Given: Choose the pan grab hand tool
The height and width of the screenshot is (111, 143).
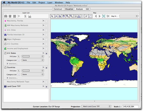Looking at the screenshot, I should tap(64, 16).
